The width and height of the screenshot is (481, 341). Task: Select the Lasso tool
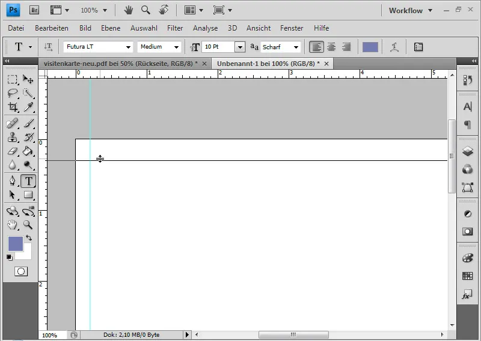pos(12,93)
